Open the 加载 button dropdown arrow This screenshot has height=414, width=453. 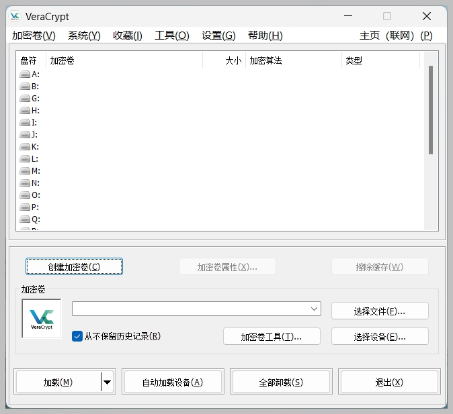(108, 382)
